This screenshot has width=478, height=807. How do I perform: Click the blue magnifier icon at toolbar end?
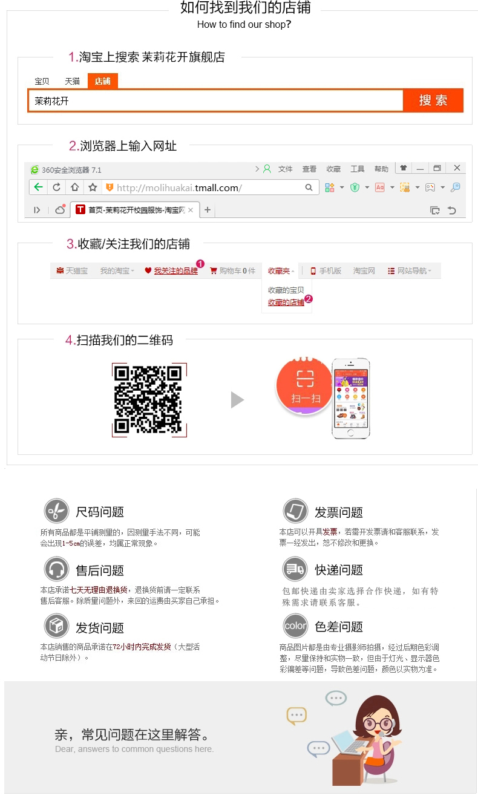pos(456,188)
